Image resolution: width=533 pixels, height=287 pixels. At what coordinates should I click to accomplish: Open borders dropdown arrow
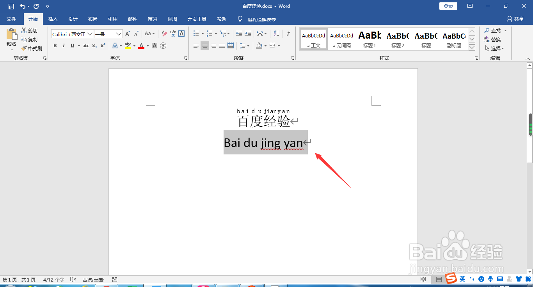(x=278, y=46)
